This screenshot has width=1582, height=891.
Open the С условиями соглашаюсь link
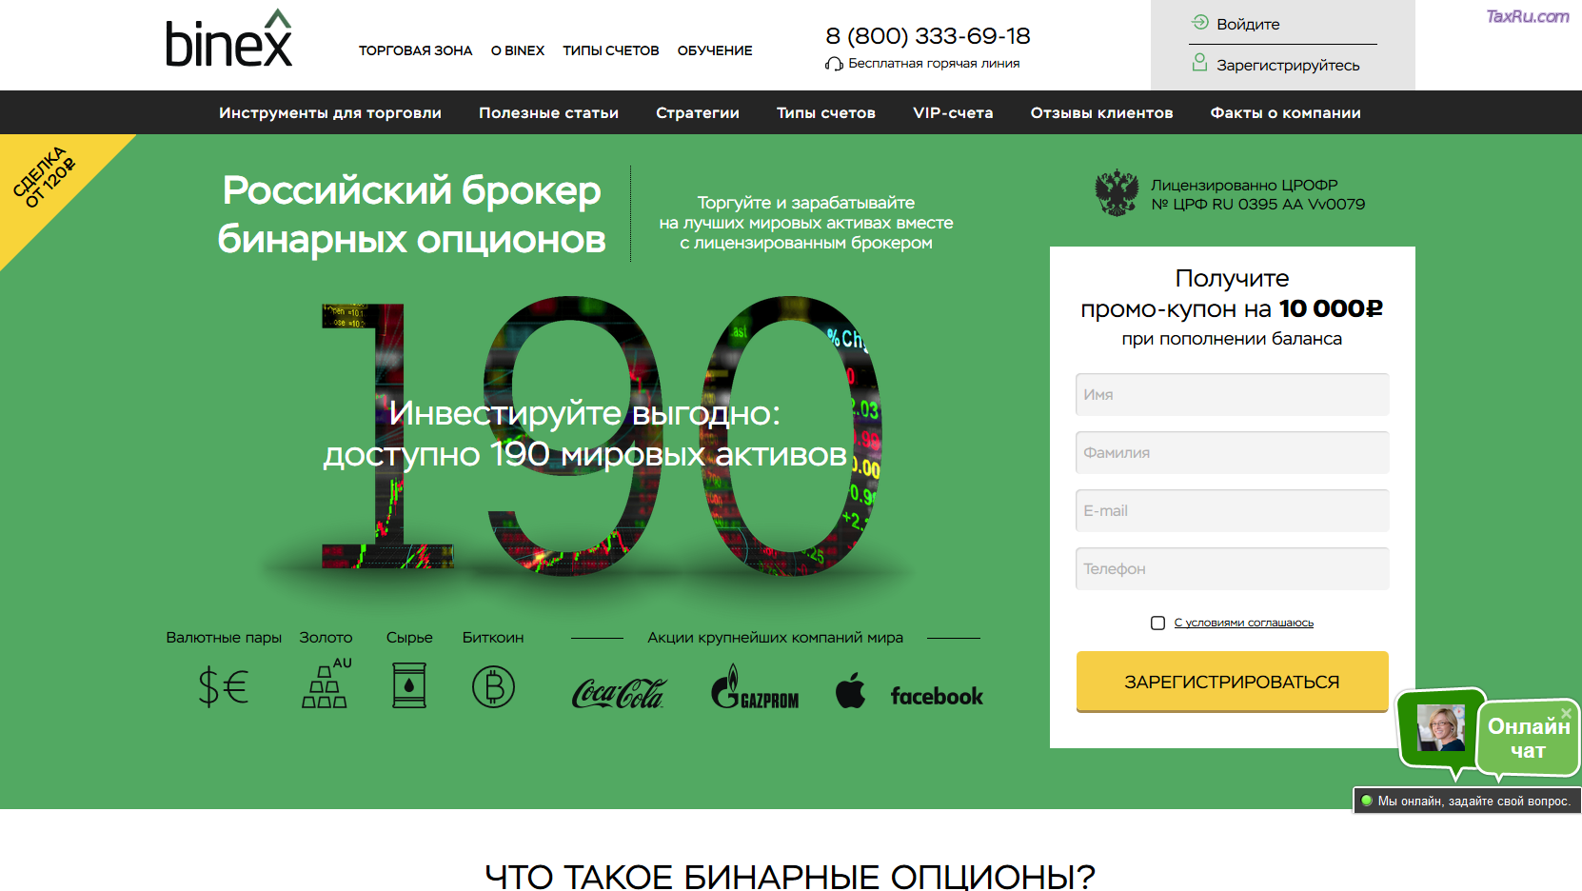point(1243,623)
